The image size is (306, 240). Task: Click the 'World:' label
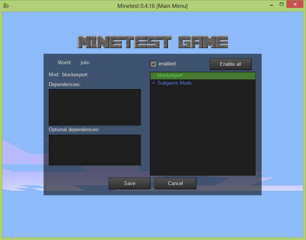(x=65, y=63)
